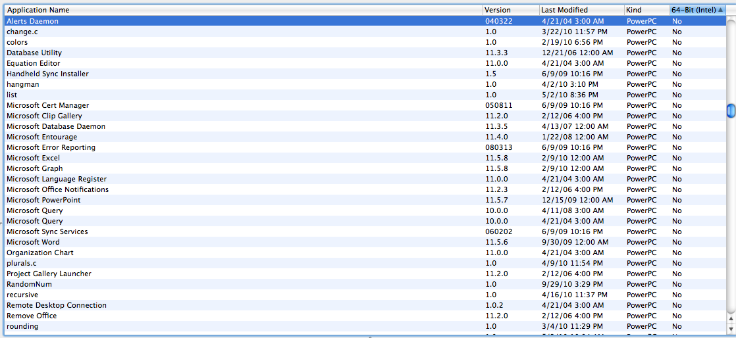
Task: Select the Microsoft Entourage row
Action: [x=365, y=137]
